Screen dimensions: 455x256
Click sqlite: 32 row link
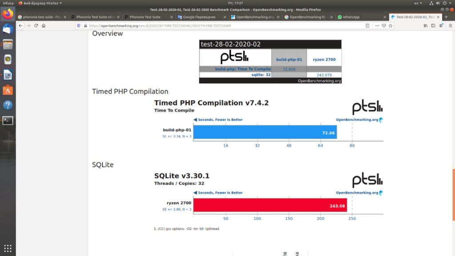click(x=261, y=75)
